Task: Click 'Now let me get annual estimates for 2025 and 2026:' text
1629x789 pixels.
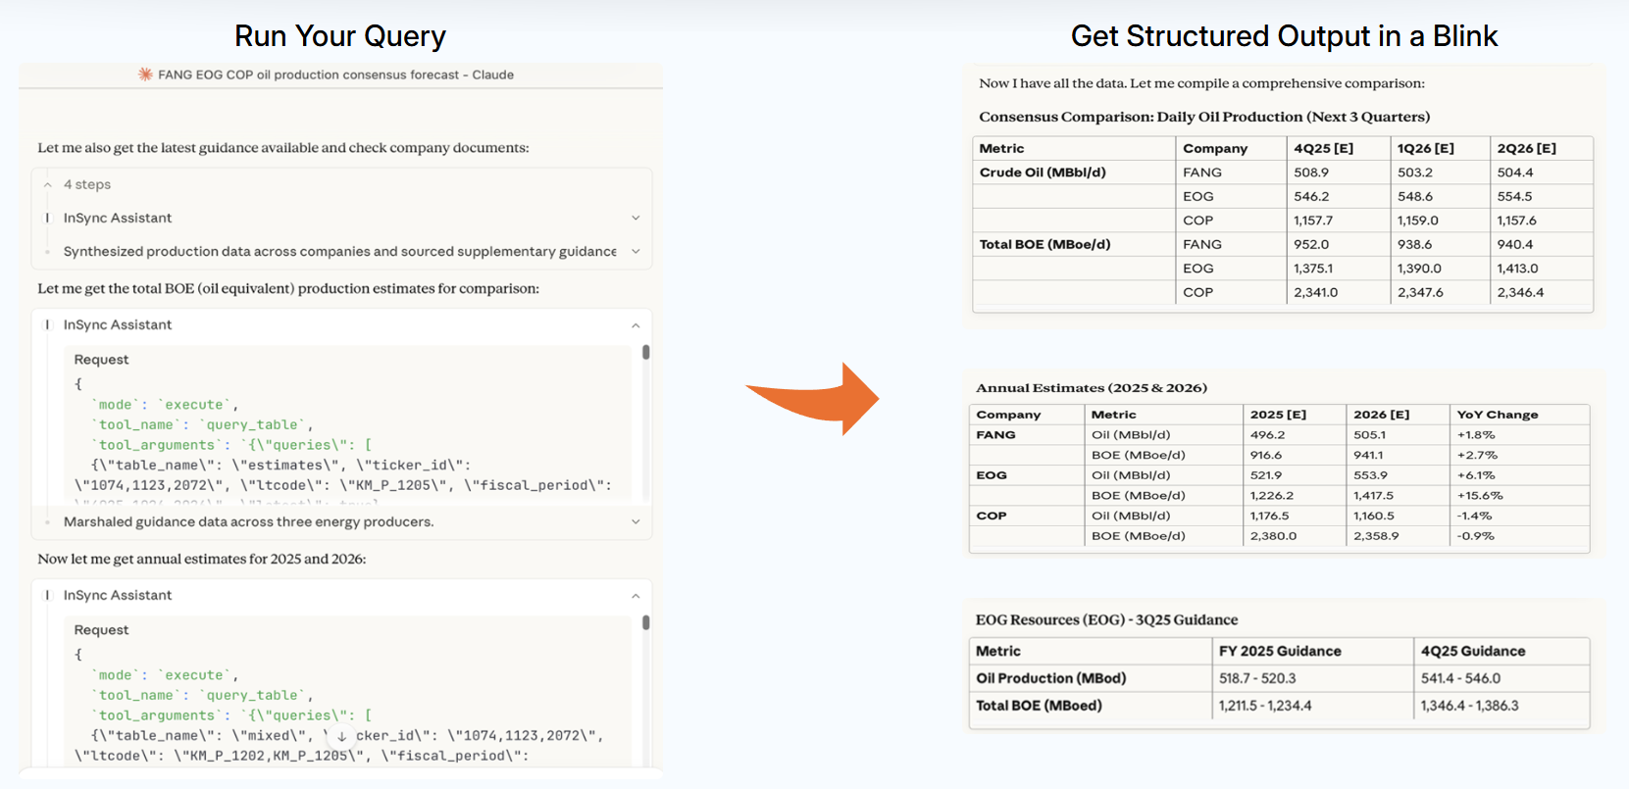Action: (201, 560)
